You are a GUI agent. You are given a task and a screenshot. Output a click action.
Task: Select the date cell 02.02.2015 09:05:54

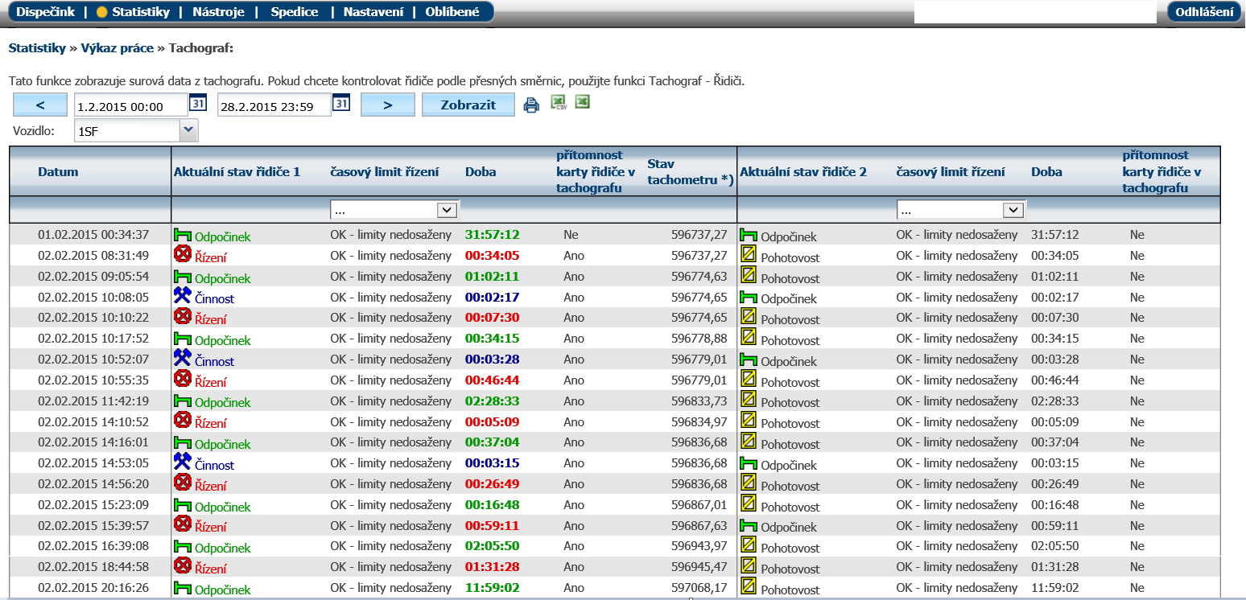click(93, 277)
